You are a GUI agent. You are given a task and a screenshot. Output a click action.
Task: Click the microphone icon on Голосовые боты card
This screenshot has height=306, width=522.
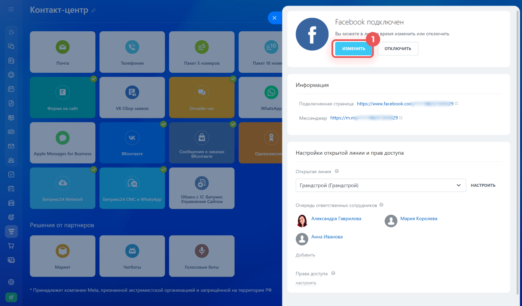click(202, 251)
